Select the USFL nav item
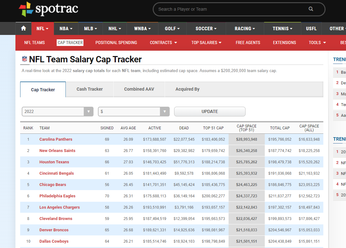Screen dimensions: 346x248 [311, 28]
